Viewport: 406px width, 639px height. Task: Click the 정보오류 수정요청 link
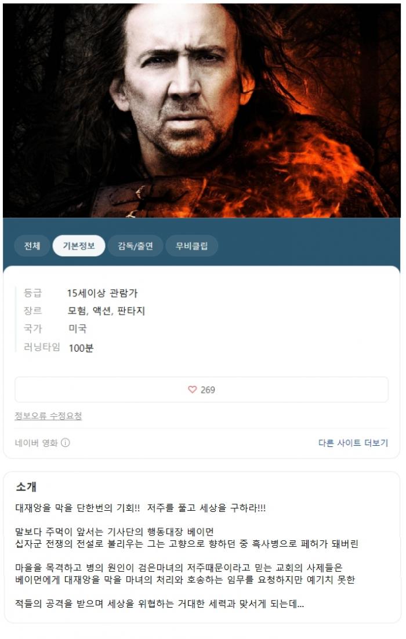[49, 416]
